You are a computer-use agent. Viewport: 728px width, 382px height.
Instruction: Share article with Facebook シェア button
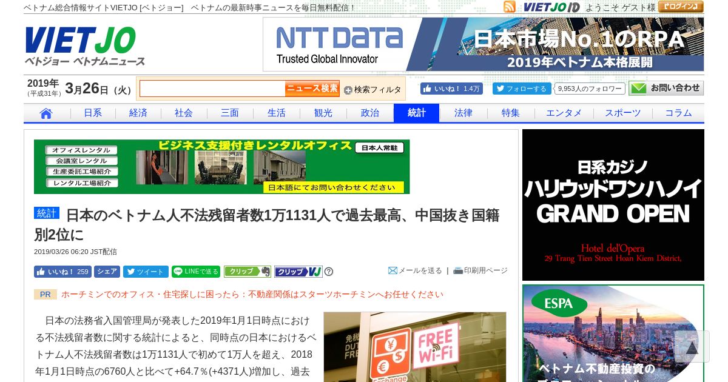[107, 272]
